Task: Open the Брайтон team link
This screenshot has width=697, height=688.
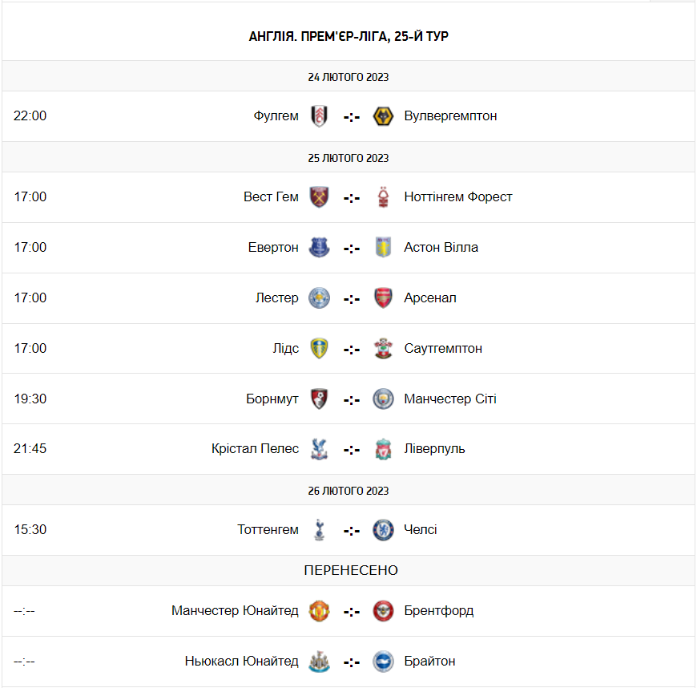Action: (429, 662)
